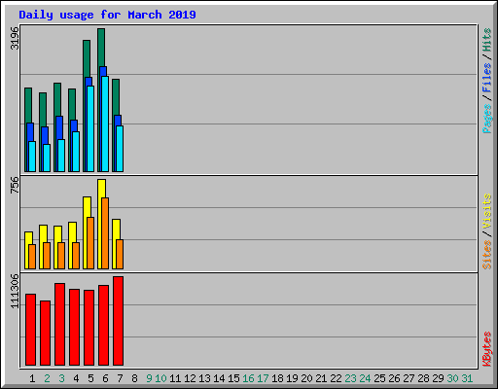Click the 756 axis value label
498x389 pixels.
point(15,185)
